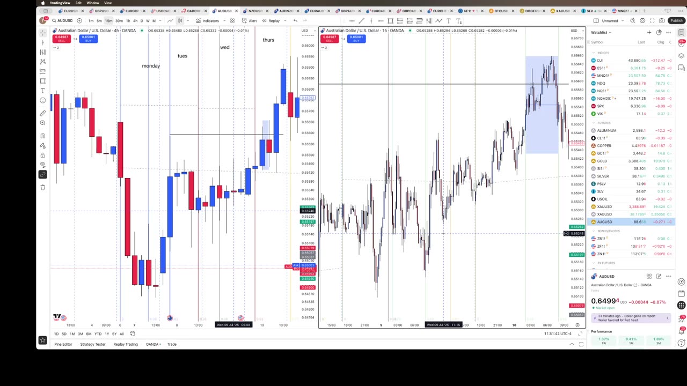Select the 15m timeframe
This screenshot has width=687, height=386.
(108, 21)
